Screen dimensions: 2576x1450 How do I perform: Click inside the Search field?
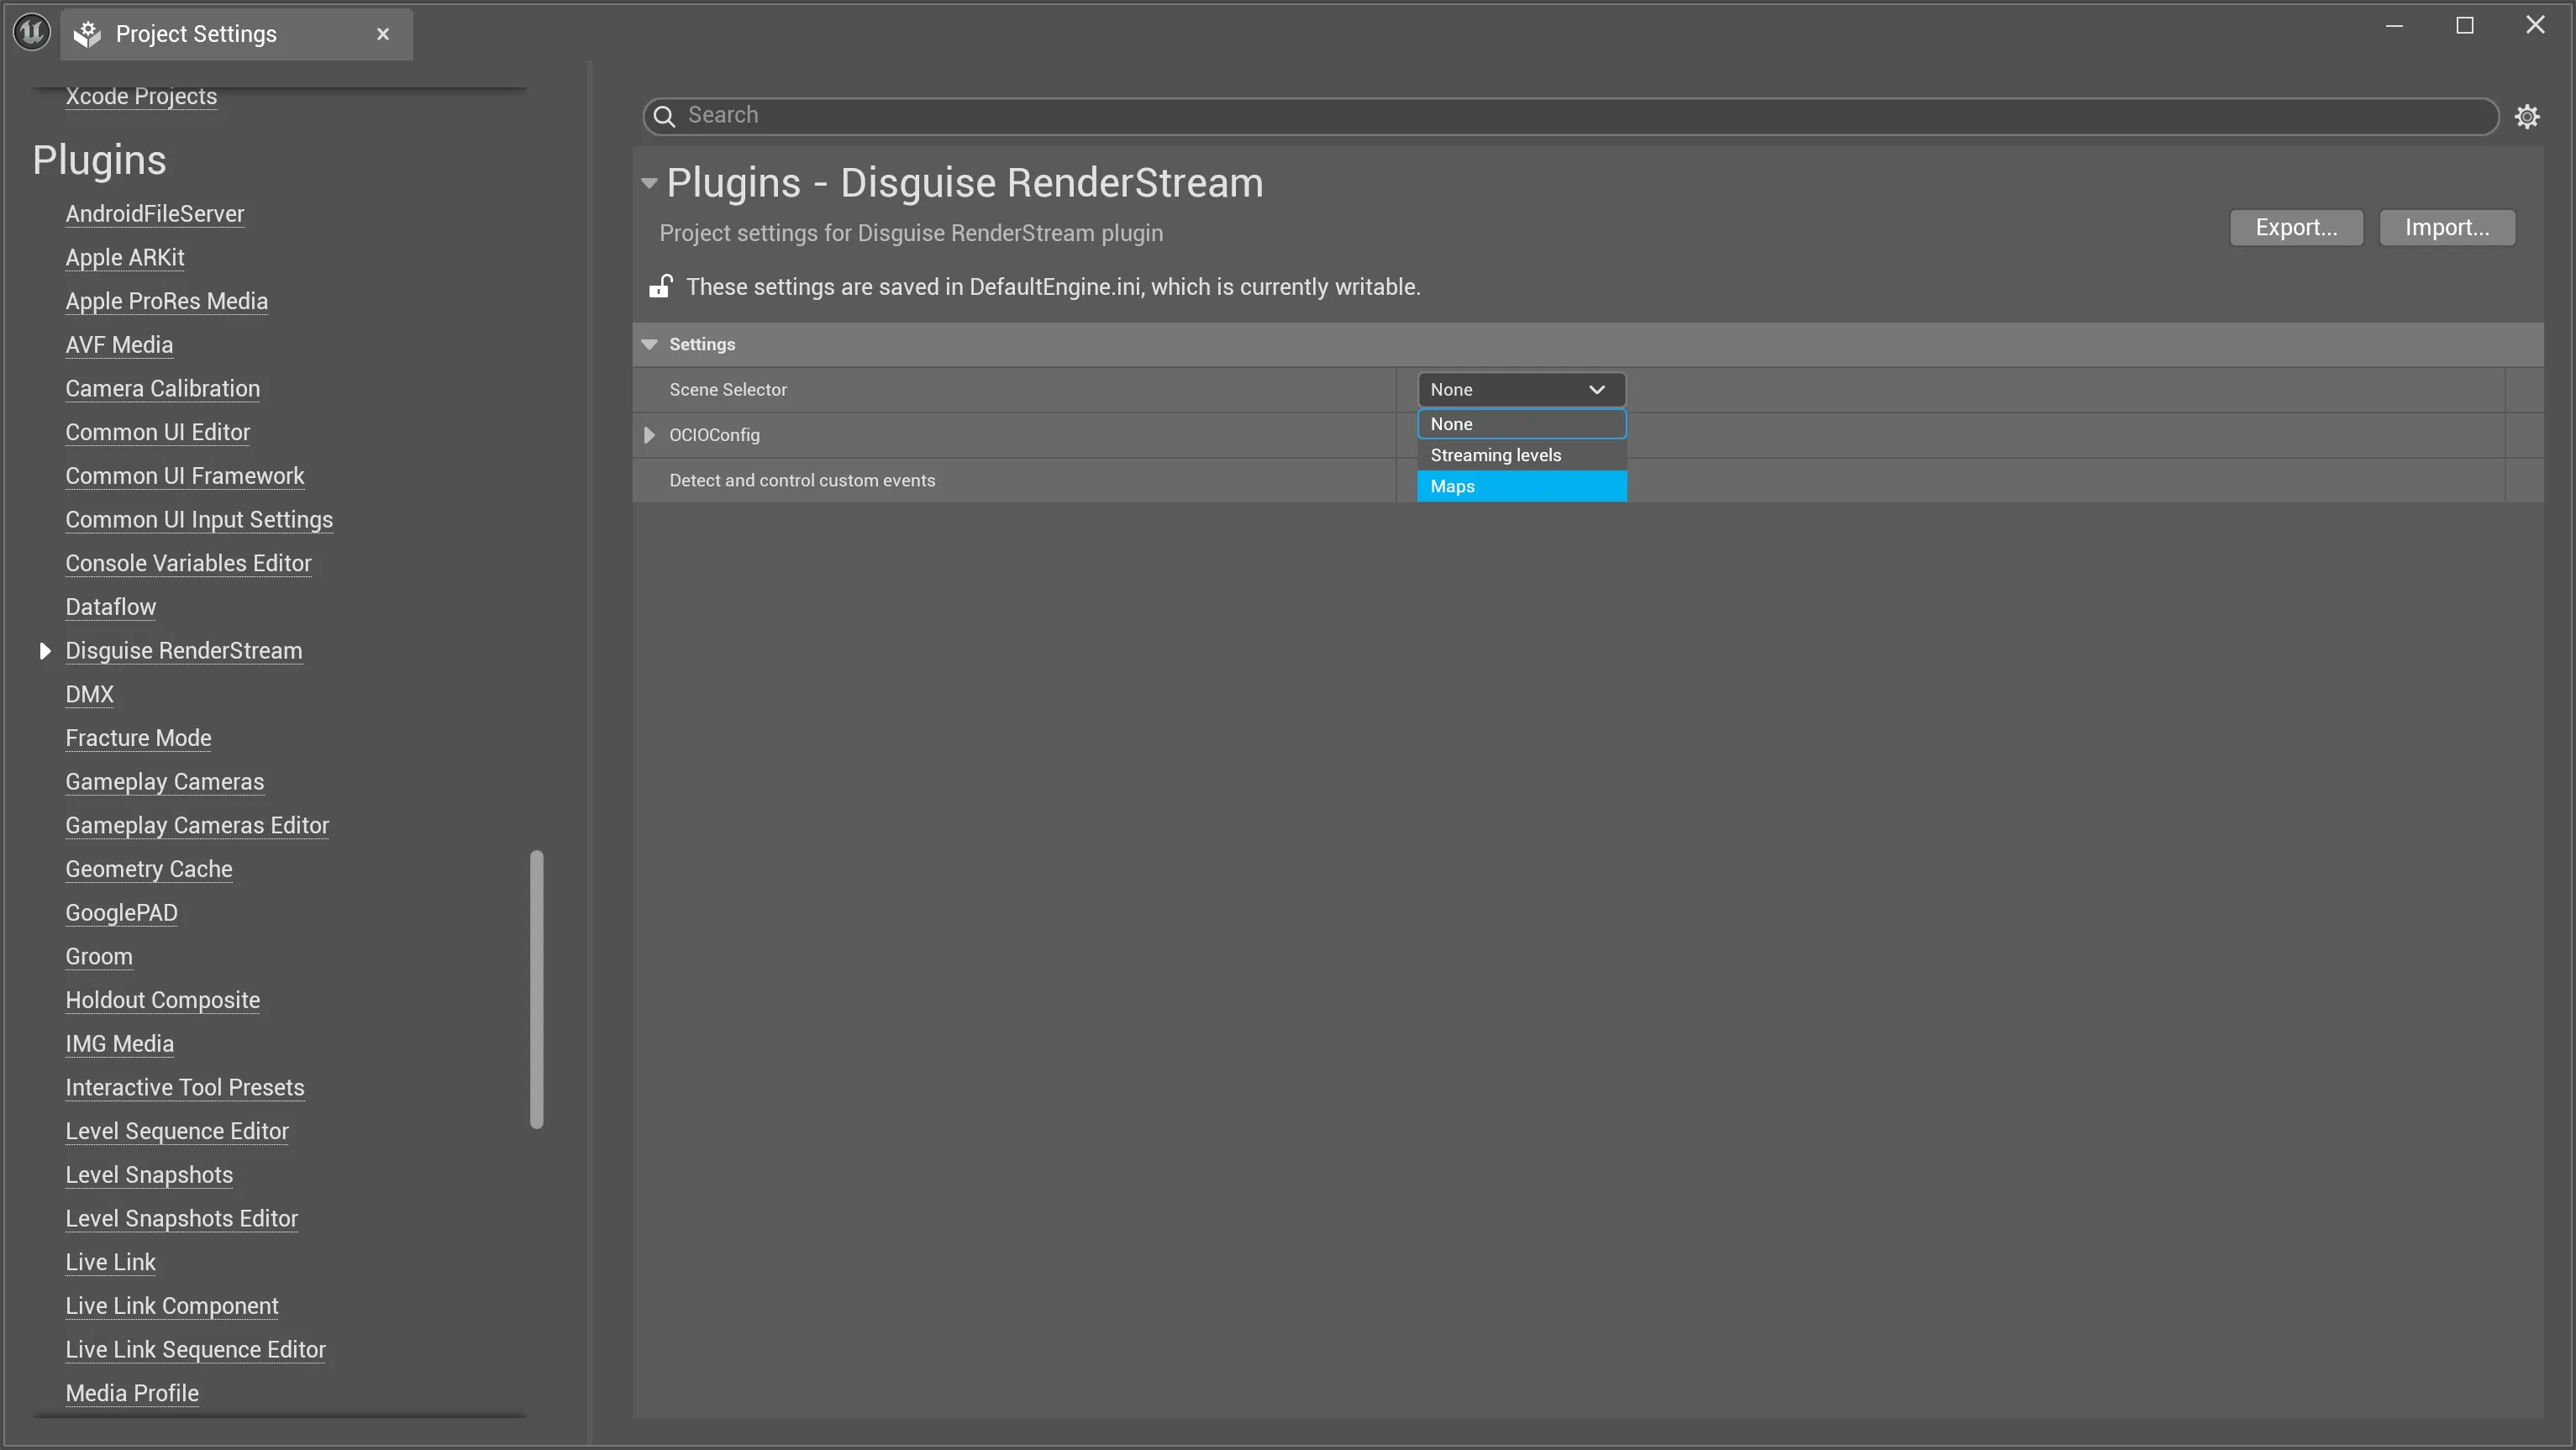[1200, 116]
